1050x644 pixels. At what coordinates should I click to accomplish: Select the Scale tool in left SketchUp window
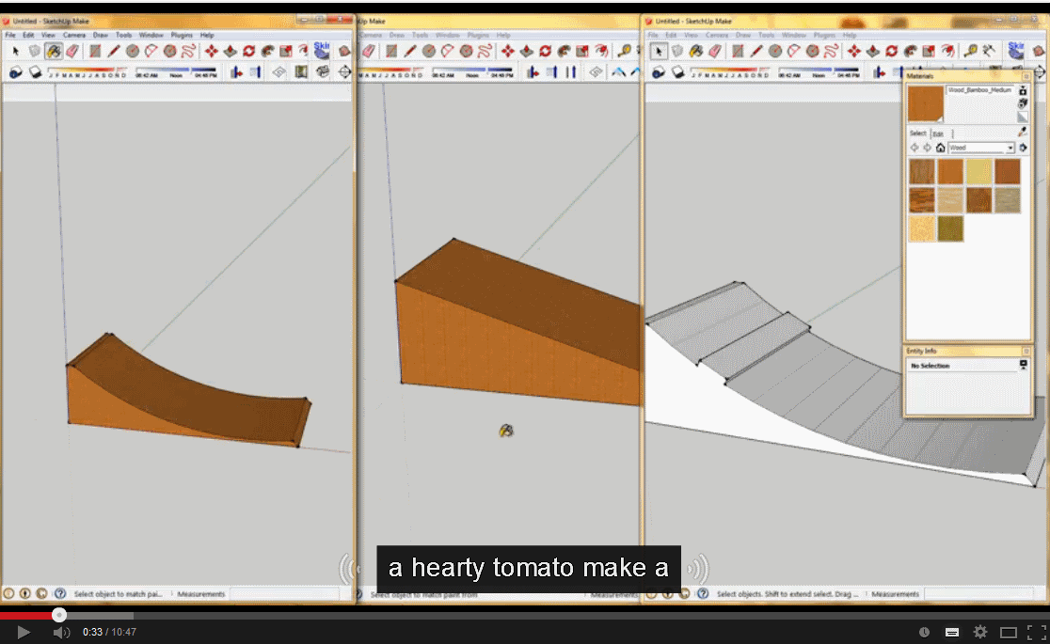(286, 51)
